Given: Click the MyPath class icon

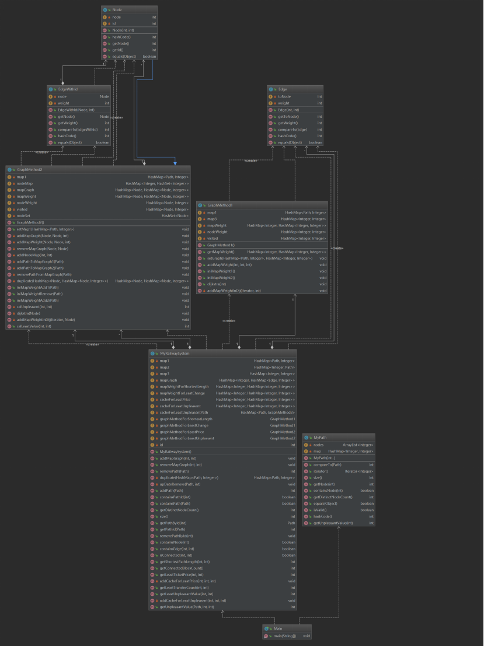Looking at the screenshot, I should 307,437.
